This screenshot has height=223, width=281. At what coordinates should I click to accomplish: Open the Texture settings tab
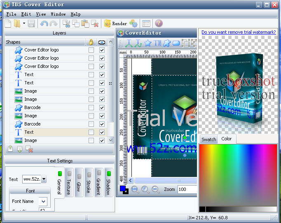point(69,183)
